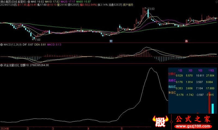
Task: Open the main chart indicator dropdown beside 前复权
Action: click(29, 2)
